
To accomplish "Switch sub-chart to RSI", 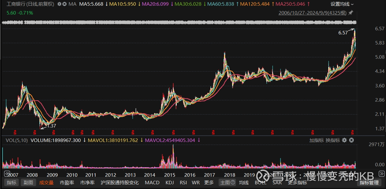I will coord(183,182).
